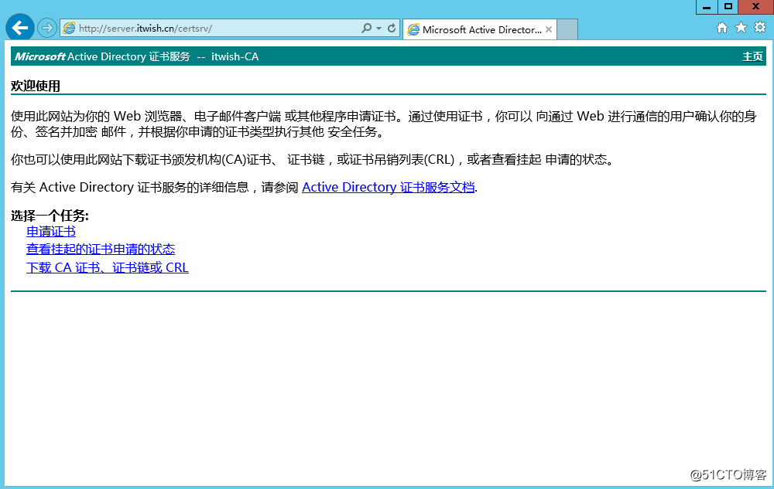Open Favorites star icon
The image size is (774, 489).
tap(741, 28)
